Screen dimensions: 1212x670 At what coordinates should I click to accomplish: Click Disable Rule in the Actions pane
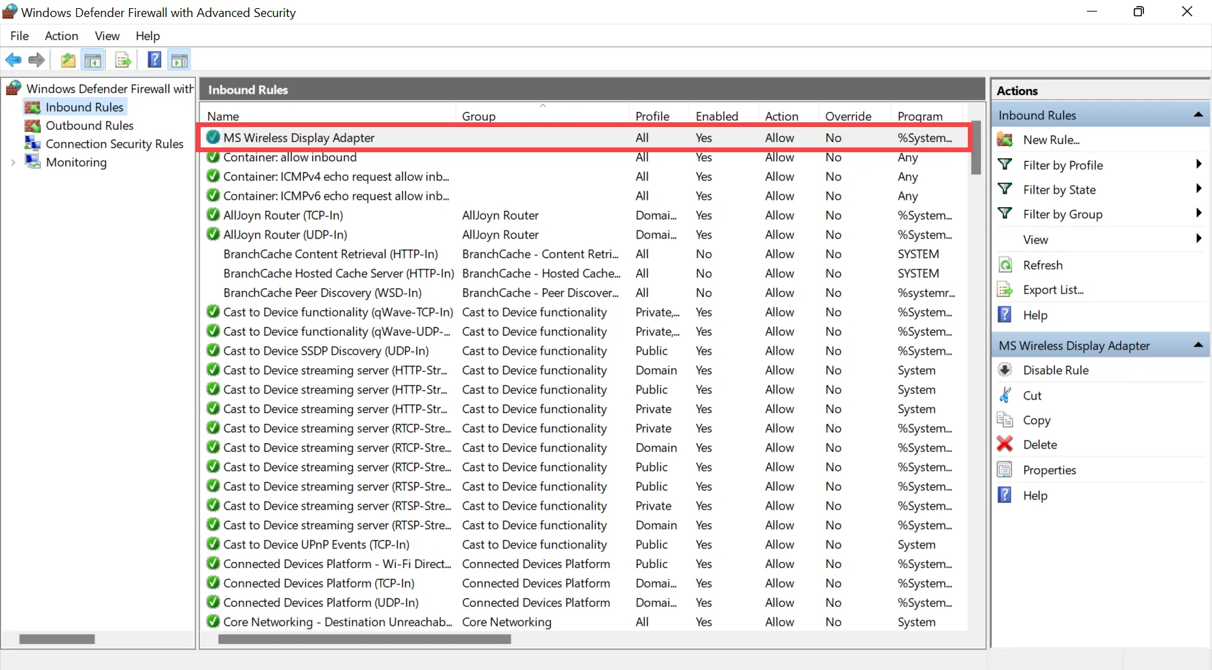coord(1056,370)
